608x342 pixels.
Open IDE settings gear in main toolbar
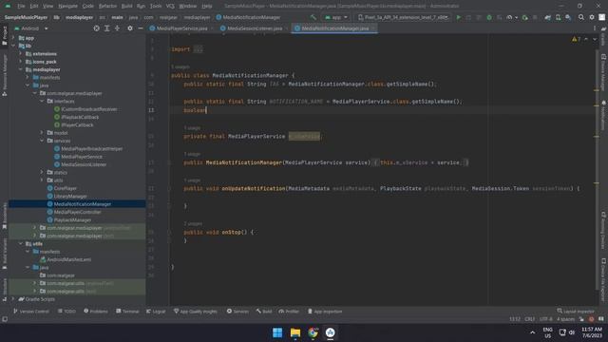(x=591, y=17)
